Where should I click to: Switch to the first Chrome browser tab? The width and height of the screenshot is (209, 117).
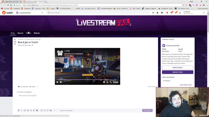(11, 2)
